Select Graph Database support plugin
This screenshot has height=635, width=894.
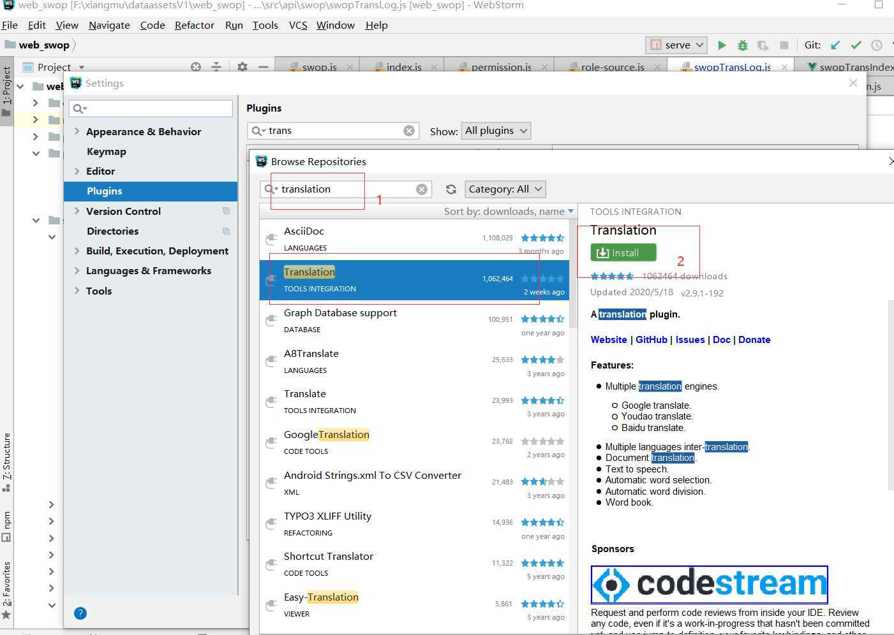(x=414, y=321)
